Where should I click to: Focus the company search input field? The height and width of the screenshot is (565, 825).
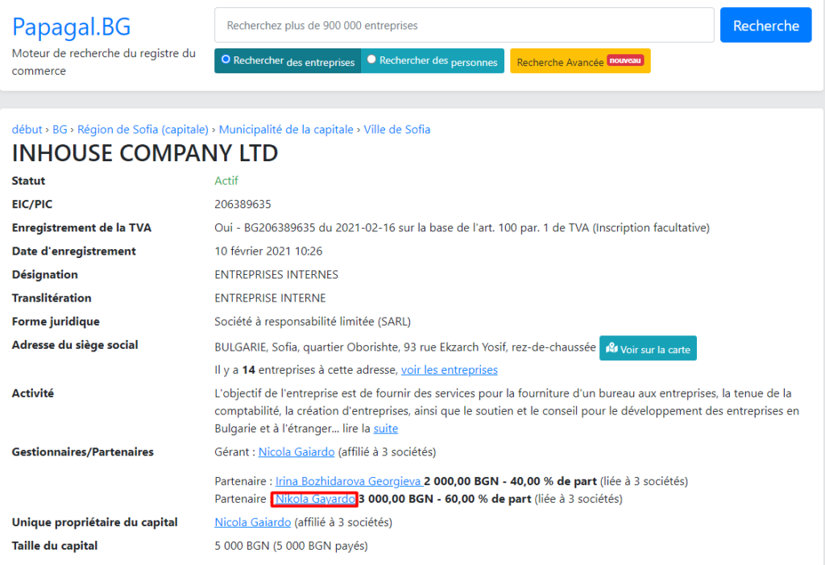[464, 25]
